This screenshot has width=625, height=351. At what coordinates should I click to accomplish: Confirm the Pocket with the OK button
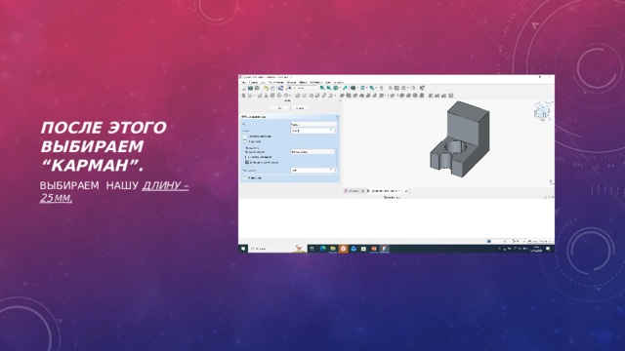coord(280,108)
